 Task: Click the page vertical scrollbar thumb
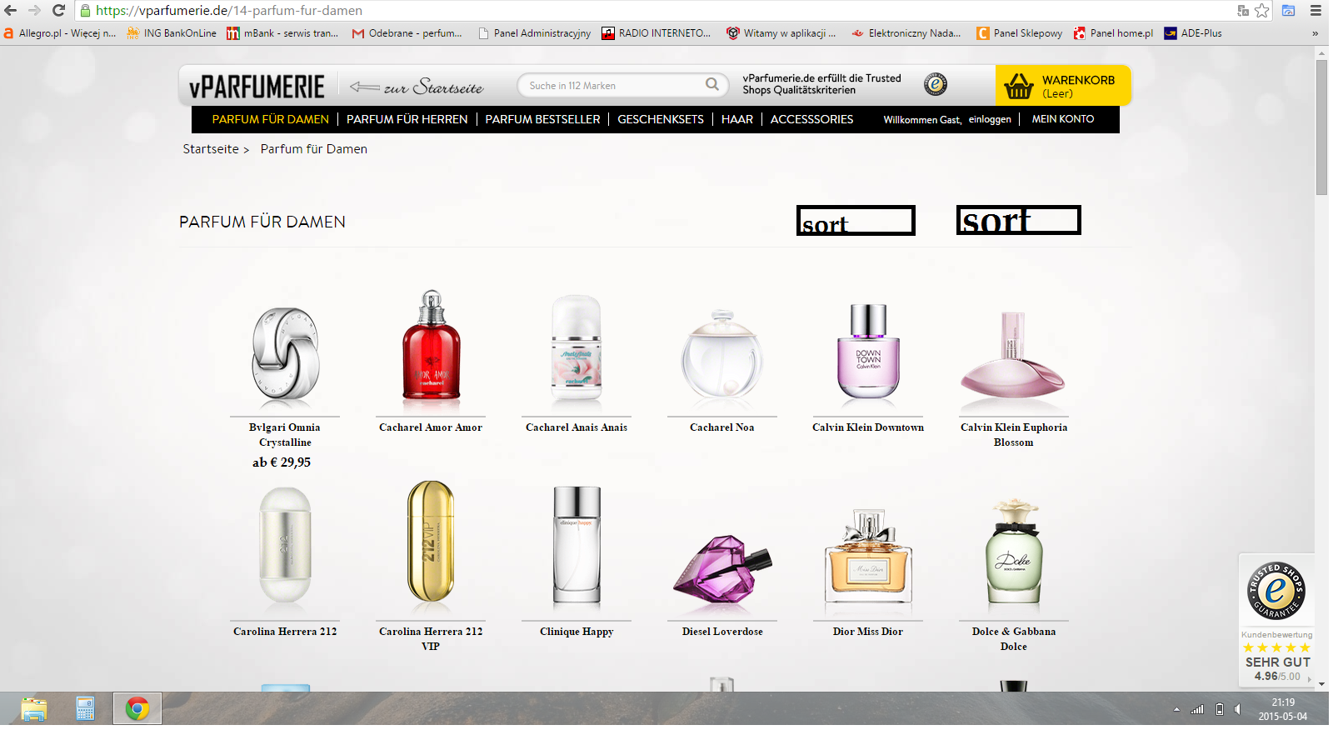1321,127
